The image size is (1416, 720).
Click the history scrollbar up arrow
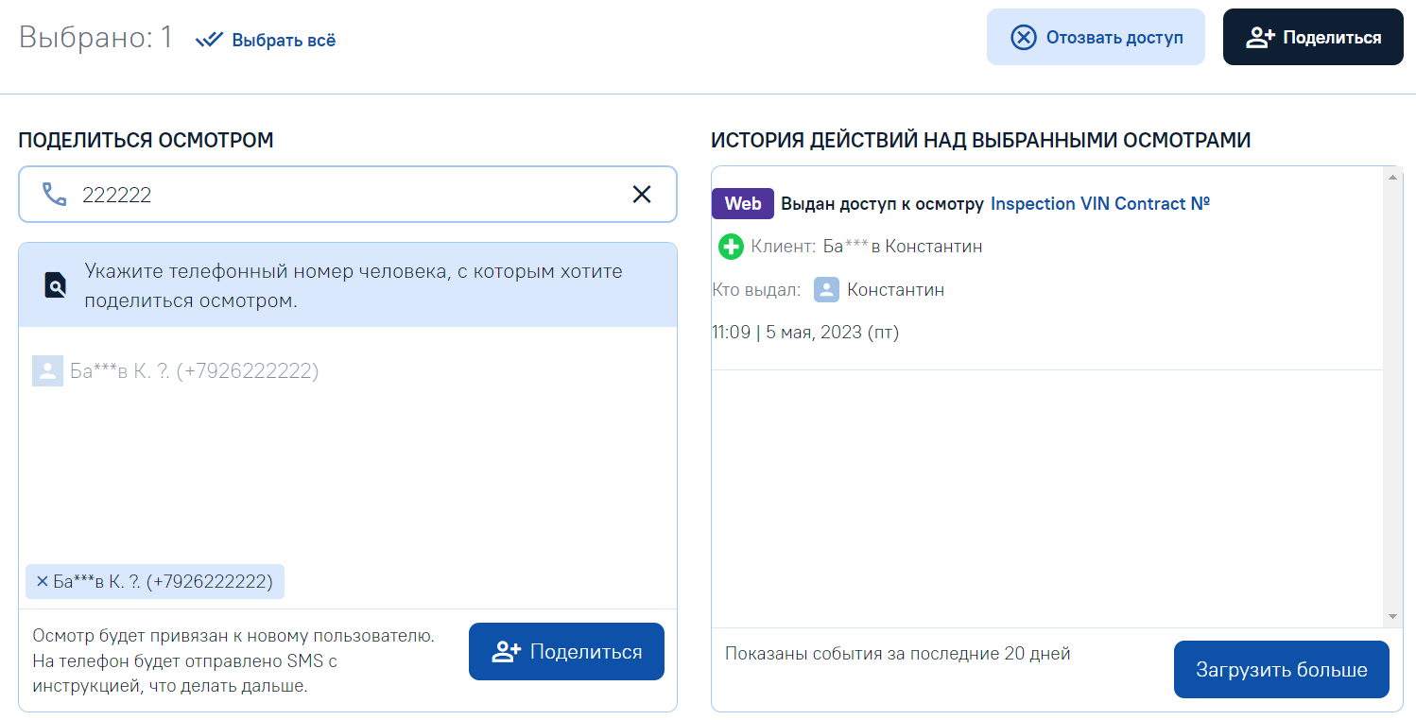click(1391, 177)
